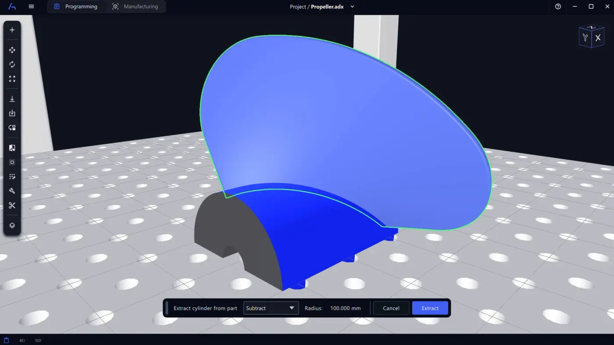This screenshot has height=345, width=614.
Task: Cancel the cylinder extraction
Action: (391, 308)
